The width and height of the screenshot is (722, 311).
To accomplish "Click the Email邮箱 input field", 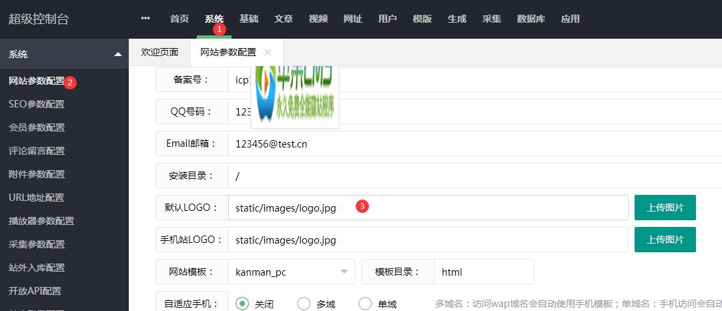I will click(474, 143).
